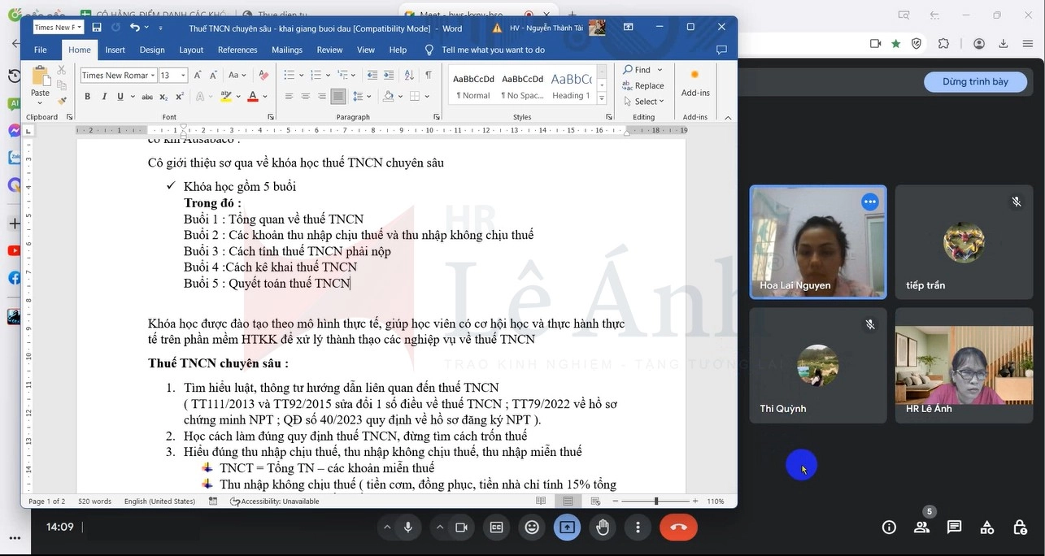Switch to the Insert ribbon tab
This screenshot has height=556, width=1045.
tap(115, 50)
